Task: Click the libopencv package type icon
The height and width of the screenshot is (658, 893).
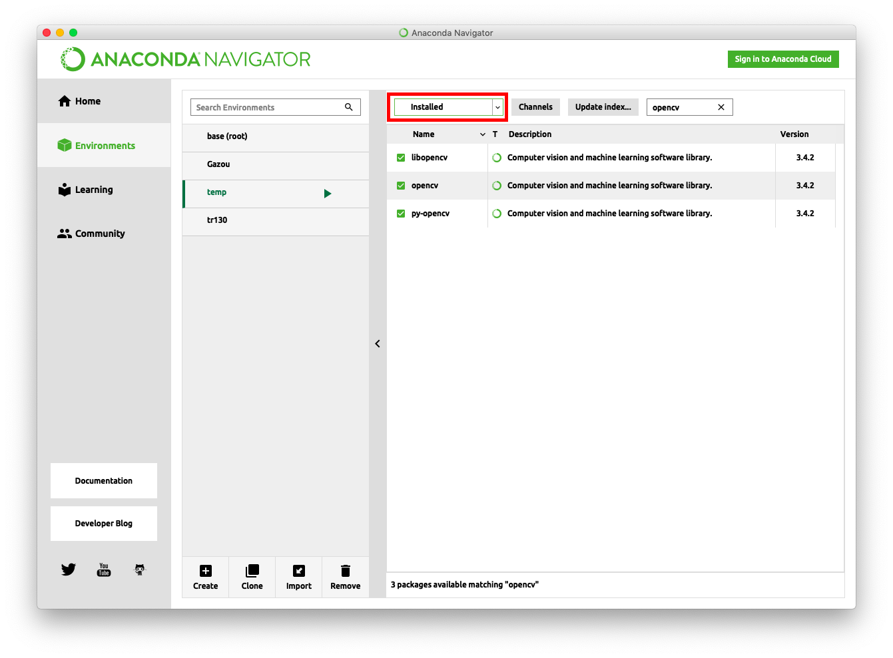Action: coord(497,158)
